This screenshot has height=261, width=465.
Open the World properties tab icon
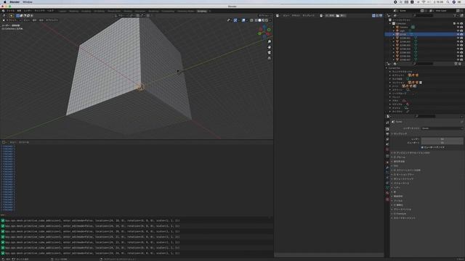tap(387, 149)
